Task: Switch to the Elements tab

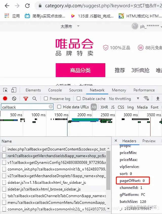Action: point(33,90)
